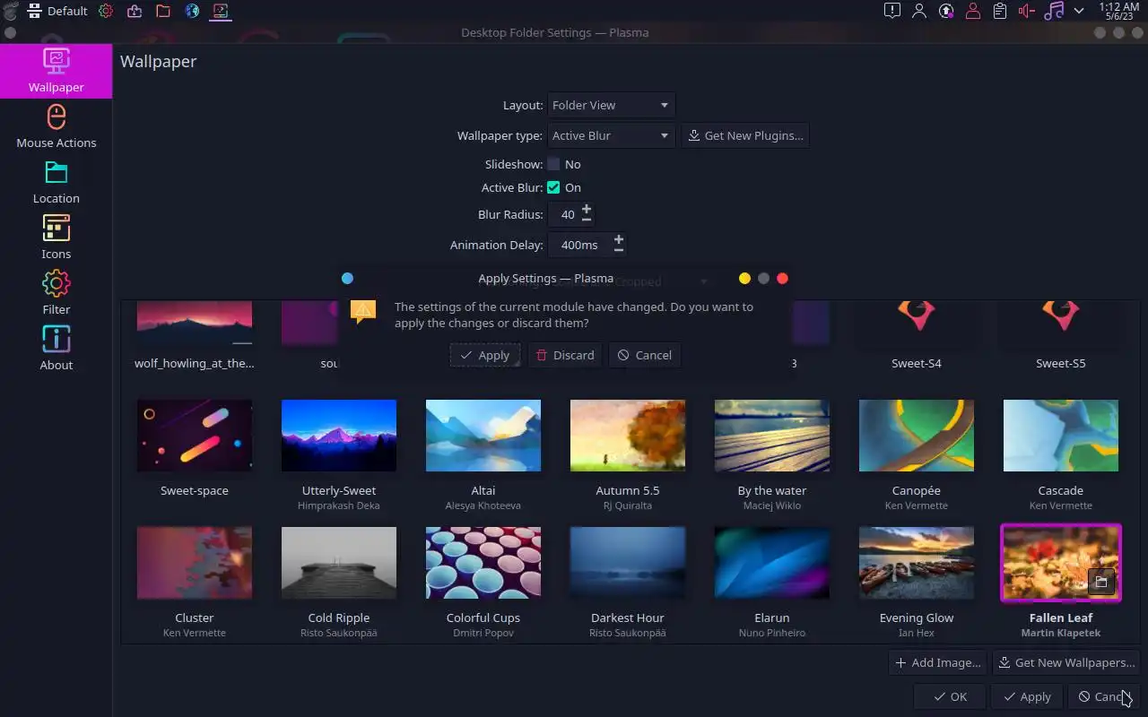This screenshot has width=1148, height=717.
Task: Click the bottom-right Cancel button
Action: coord(1104,696)
